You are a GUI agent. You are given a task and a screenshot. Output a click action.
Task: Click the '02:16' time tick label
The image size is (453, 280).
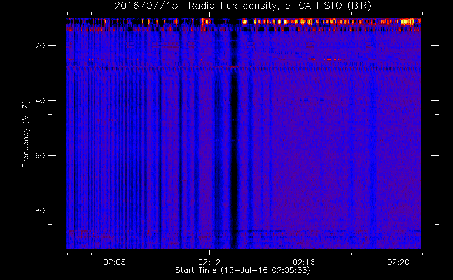click(x=304, y=262)
